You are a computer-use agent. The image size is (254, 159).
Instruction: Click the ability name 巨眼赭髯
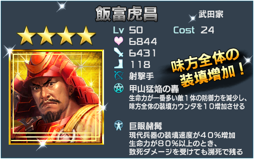tap(146, 126)
